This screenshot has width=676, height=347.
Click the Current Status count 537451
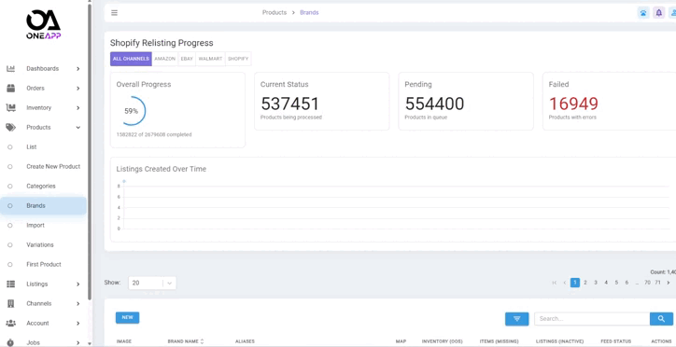(x=290, y=104)
